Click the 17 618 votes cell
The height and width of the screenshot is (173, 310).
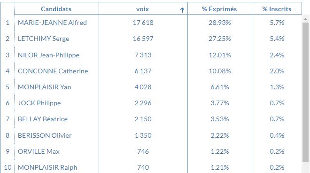[143, 23]
